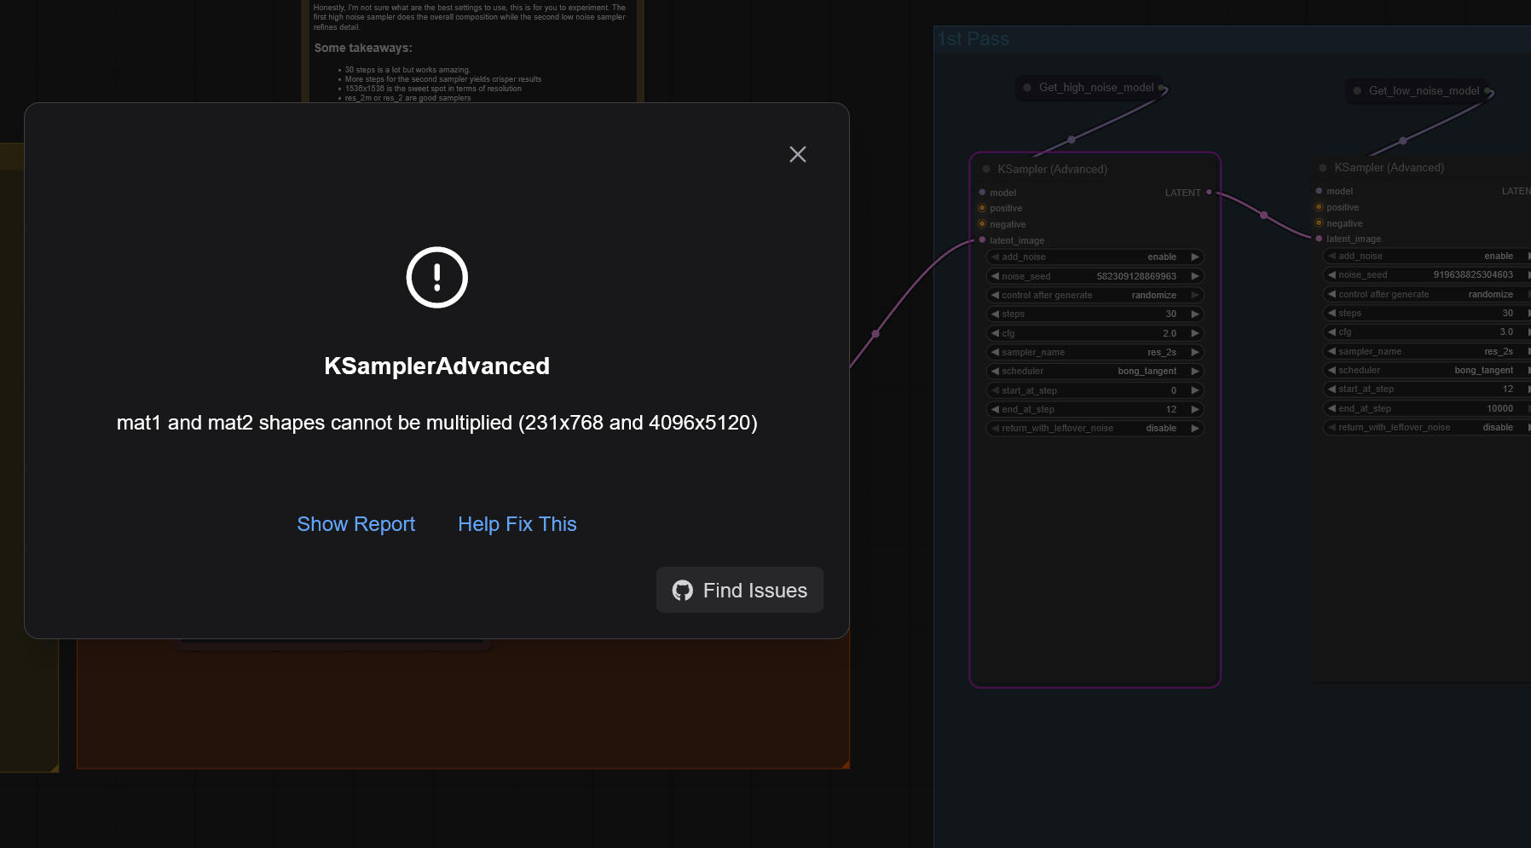Click output port of Get_low_noise_model node

1488,91
